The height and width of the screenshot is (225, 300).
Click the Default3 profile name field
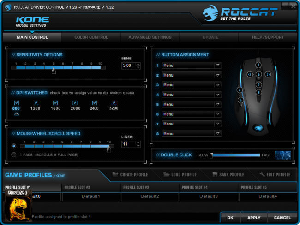click(209, 196)
